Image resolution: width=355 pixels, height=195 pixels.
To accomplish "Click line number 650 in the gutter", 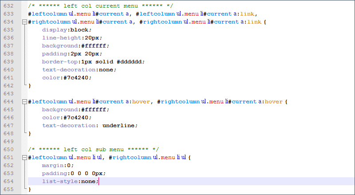I will pyautogui.click(x=8, y=141).
